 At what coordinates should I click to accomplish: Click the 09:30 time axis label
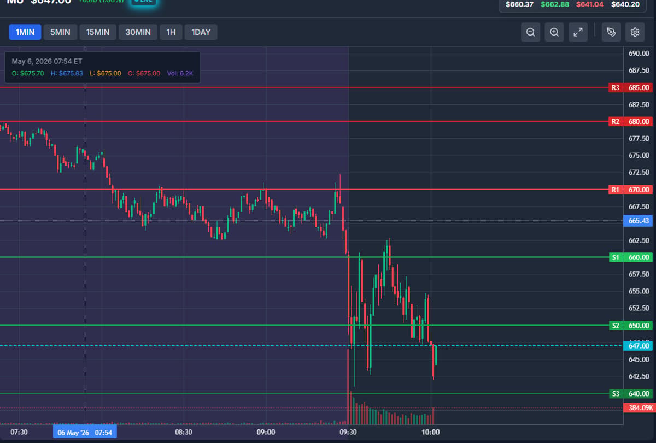coord(348,432)
